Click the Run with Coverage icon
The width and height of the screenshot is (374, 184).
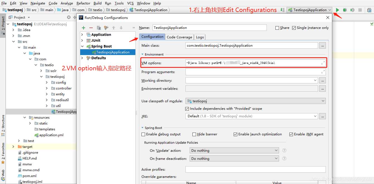click(x=352, y=10)
